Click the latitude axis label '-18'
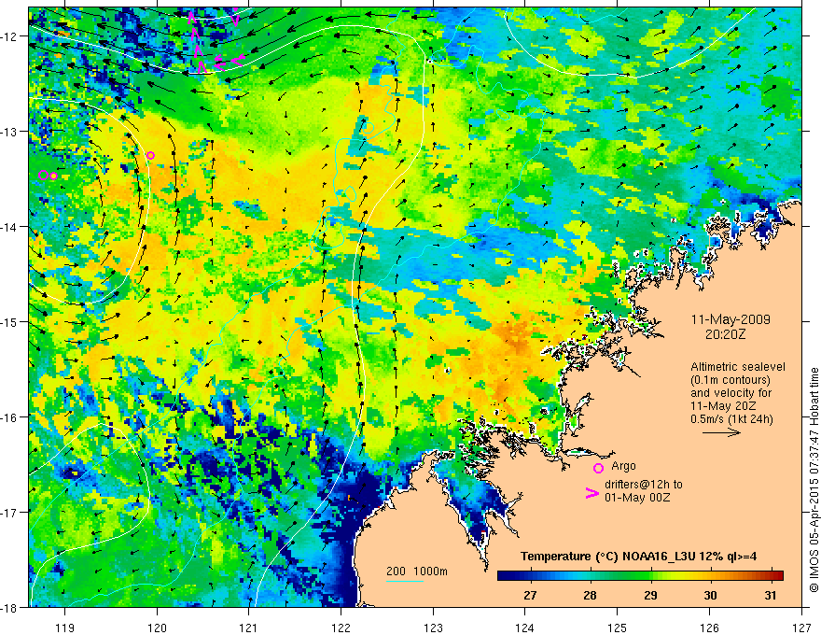Image resolution: width=821 pixels, height=635 pixels. click(x=10, y=607)
